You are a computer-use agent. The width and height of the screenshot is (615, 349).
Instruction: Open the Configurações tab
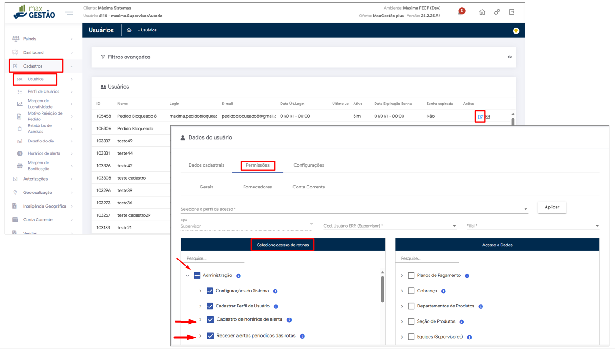(x=308, y=165)
